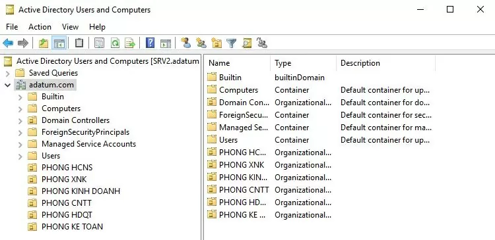Expand ForeignSecurityPrincipals tree node
495x240 pixels.
pyautogui.click(x=20, y=133)
